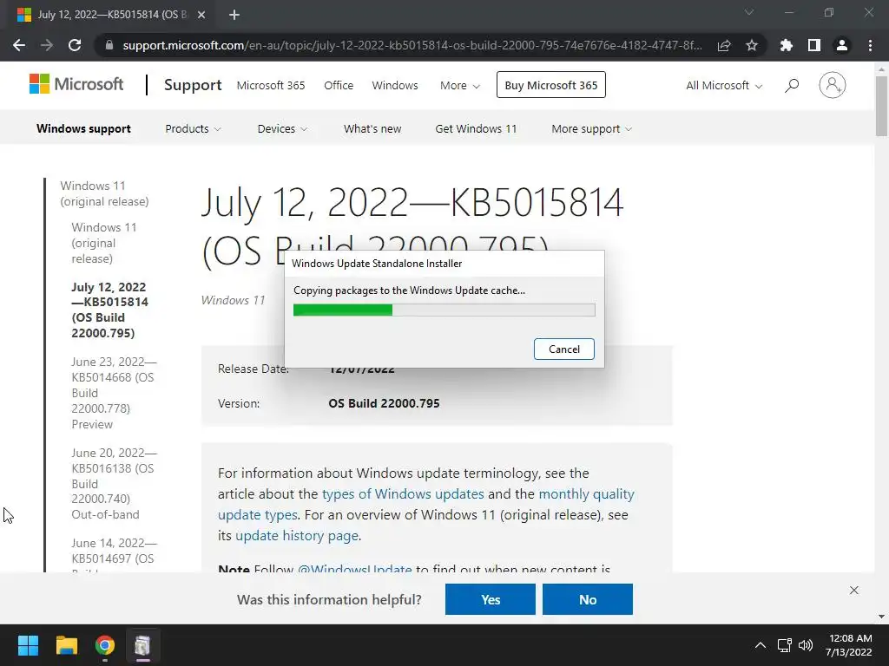The height and width of the screenshot is (666, 889).
Task: Select top Windows 11 (original release) sidebar item
Action: (104, 193)
